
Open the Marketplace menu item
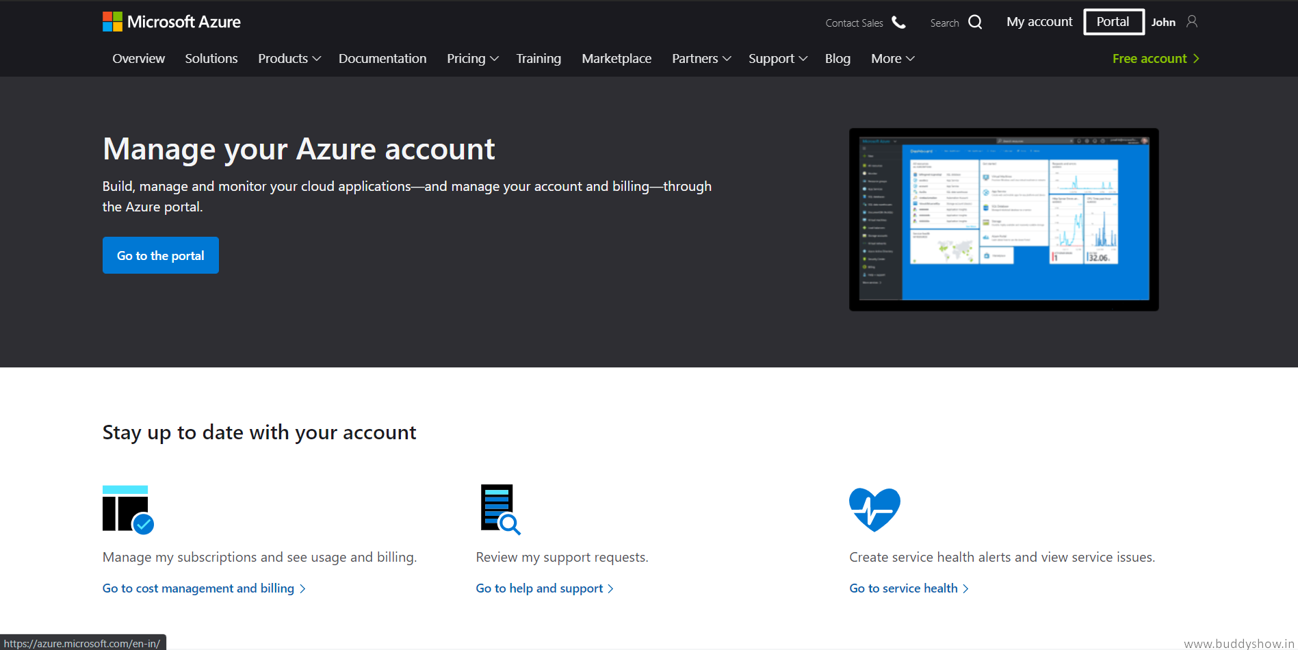point(616,59)
